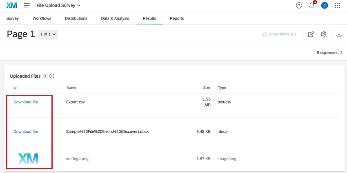Open the xm-logo.png thumbnail
Screen dimensions: 347x173
(28, 158)
